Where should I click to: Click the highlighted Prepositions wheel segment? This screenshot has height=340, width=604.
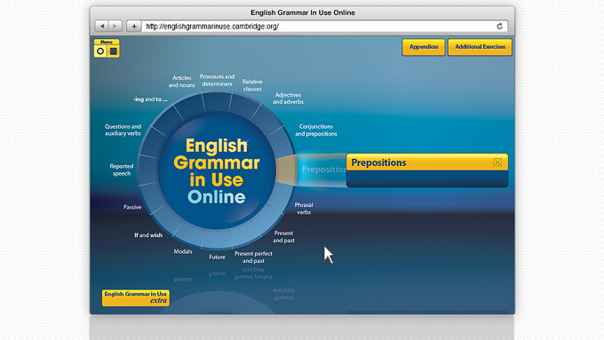pos(286,170)
